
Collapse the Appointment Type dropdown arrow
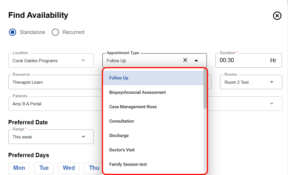[196, 60]
